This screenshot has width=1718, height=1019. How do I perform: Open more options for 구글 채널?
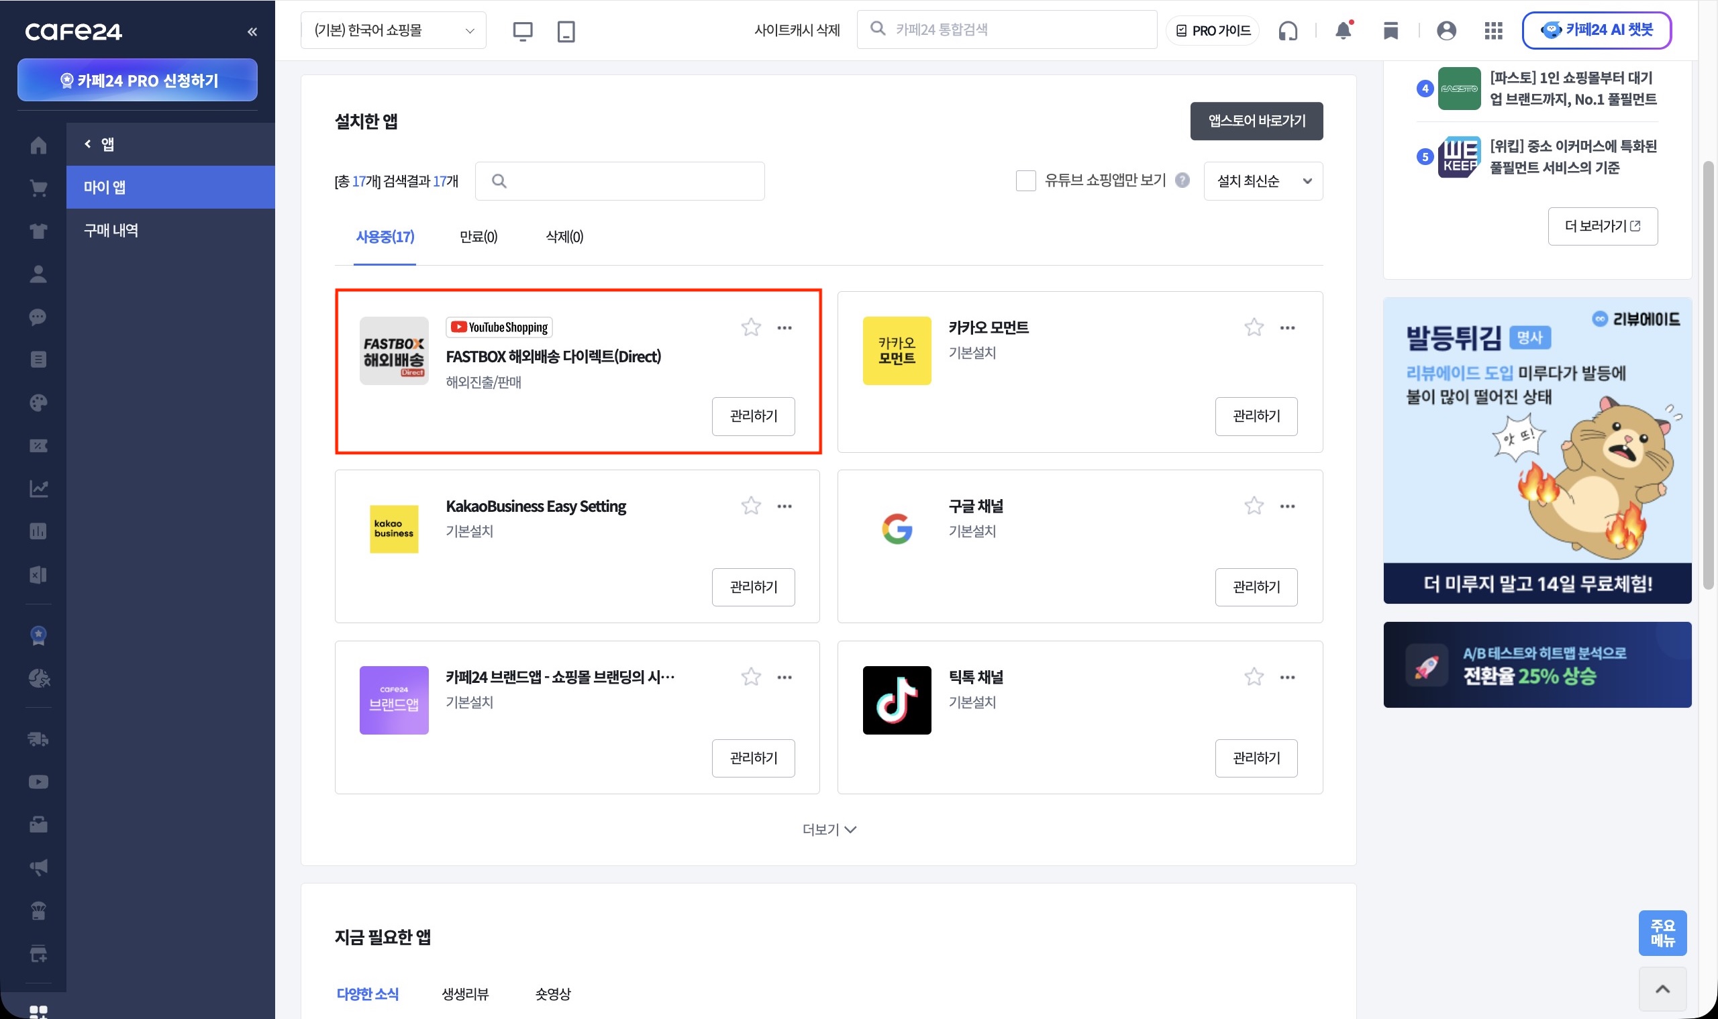(x=1287, y=506)
